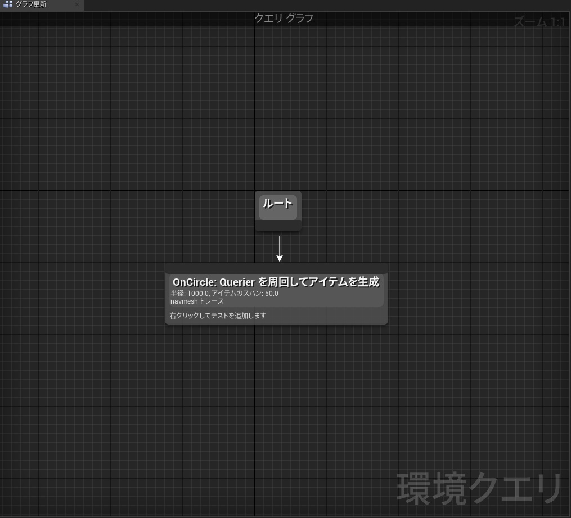This screenshot has height=518, width=571.
Task: Click the クエリ グラフ title banner
Action: click(x=284, y=18)
